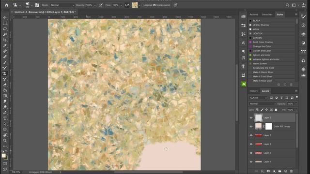This screenshot has height=174, width=310.
Task: Switch to the Styles tab
Action: pyautogui.click(x=279, y=14)
